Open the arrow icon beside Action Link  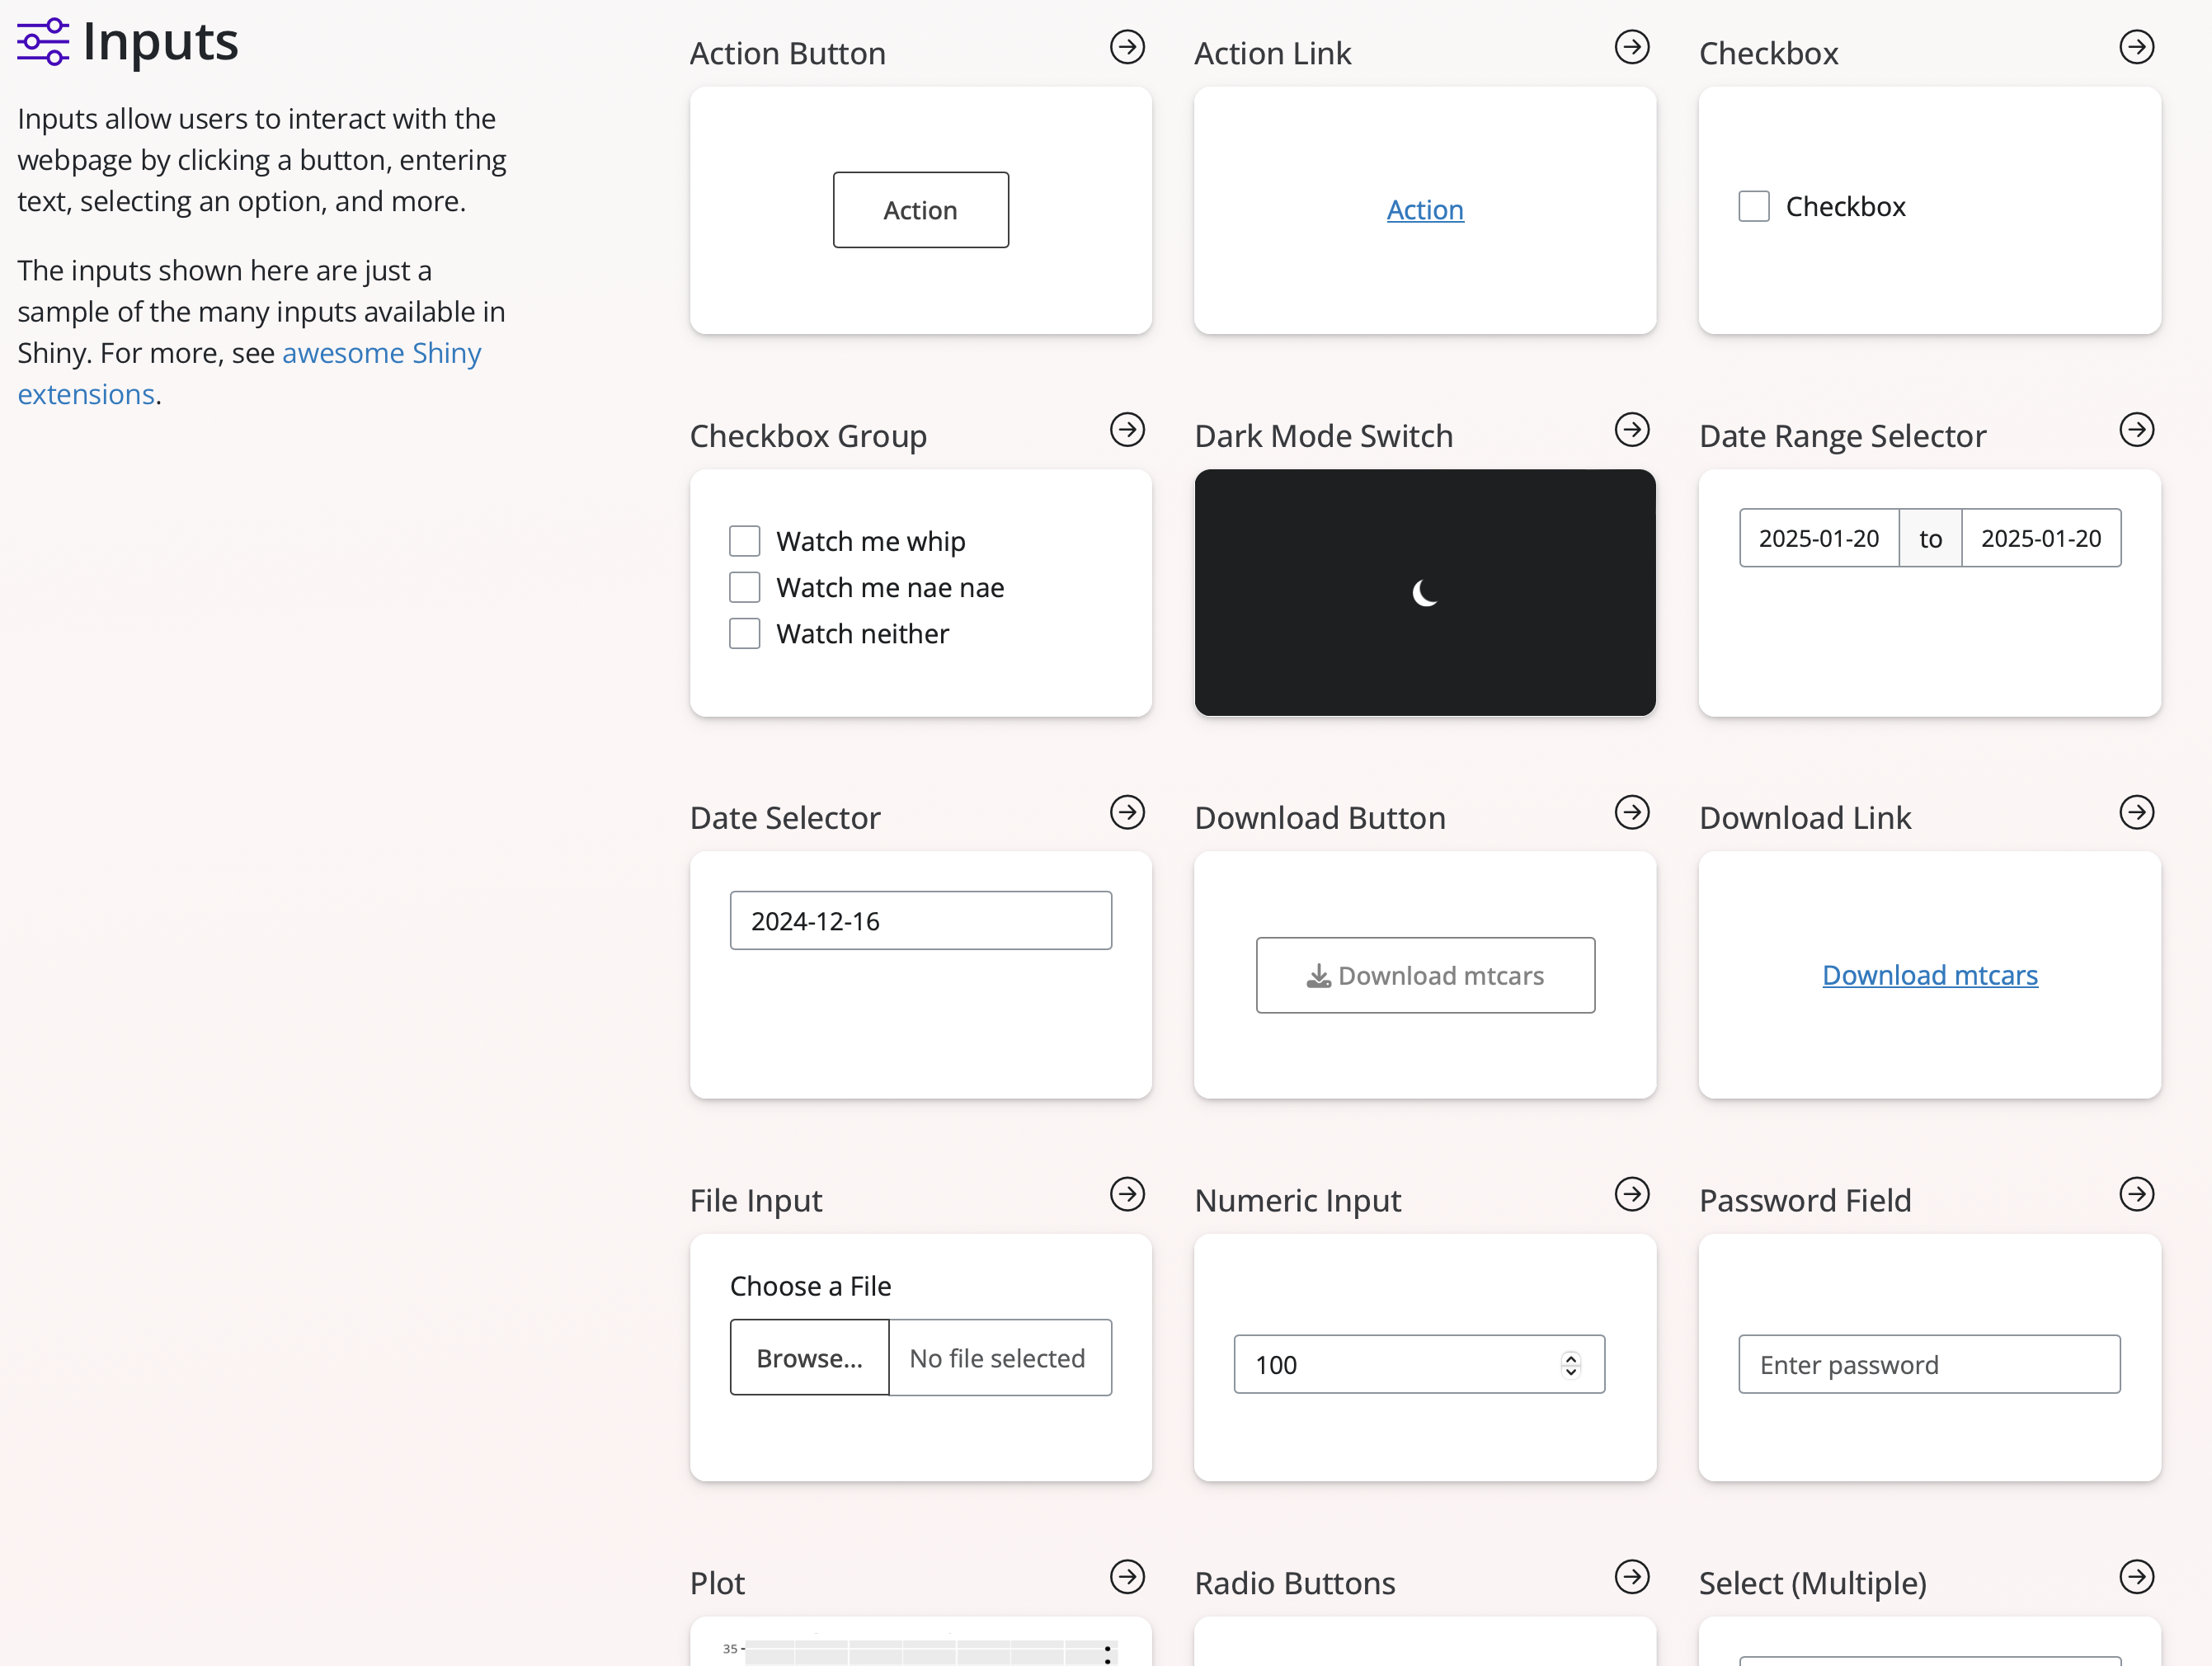pyautogui.click(x=1631, y=47)
